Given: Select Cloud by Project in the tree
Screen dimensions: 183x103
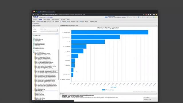Looking at the screenshot, I should [x=37, y=41].
